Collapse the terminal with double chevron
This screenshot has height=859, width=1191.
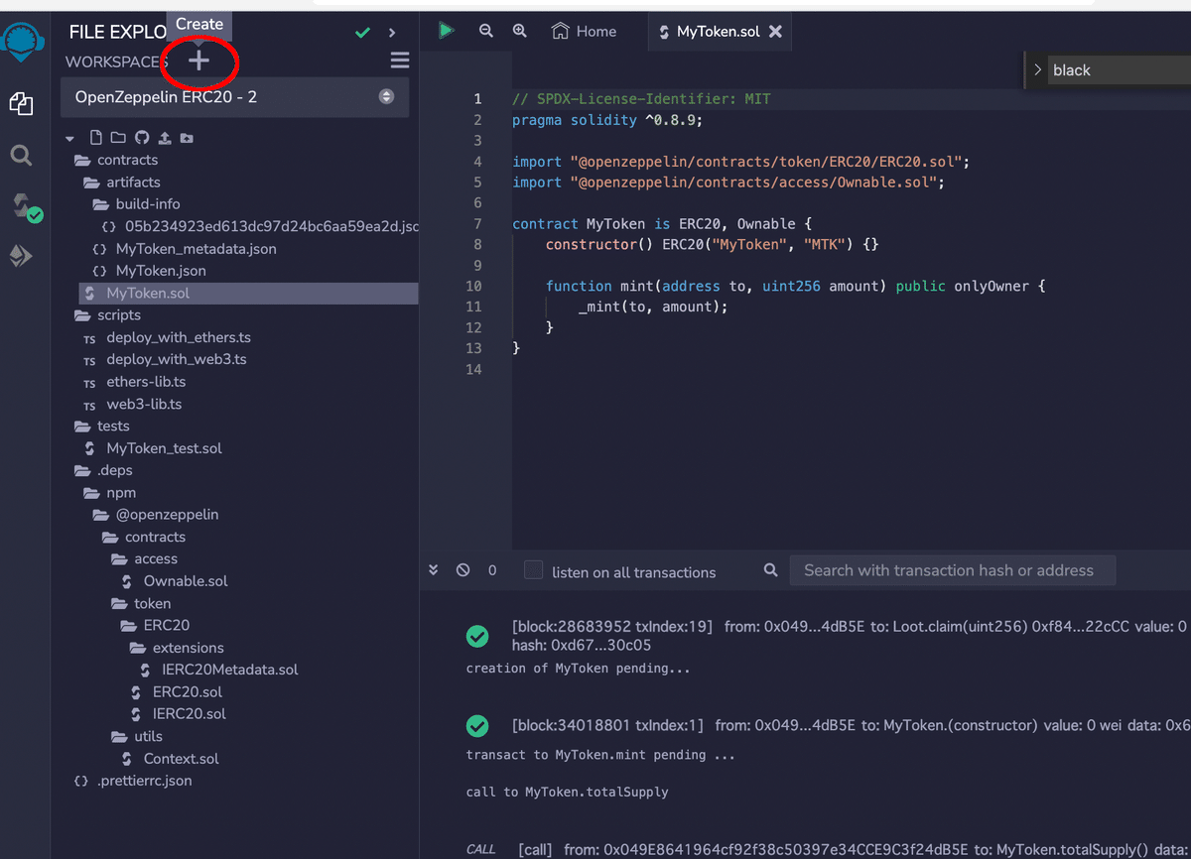(x=434, y=570)
